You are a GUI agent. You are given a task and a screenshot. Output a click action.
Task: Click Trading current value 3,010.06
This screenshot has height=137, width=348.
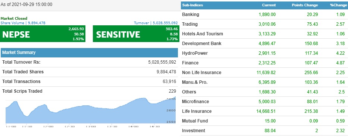[x=267, y=24]
